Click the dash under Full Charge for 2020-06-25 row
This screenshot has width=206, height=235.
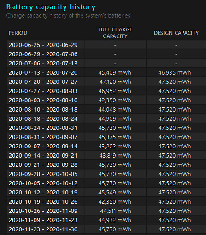[x=115, y=45]
